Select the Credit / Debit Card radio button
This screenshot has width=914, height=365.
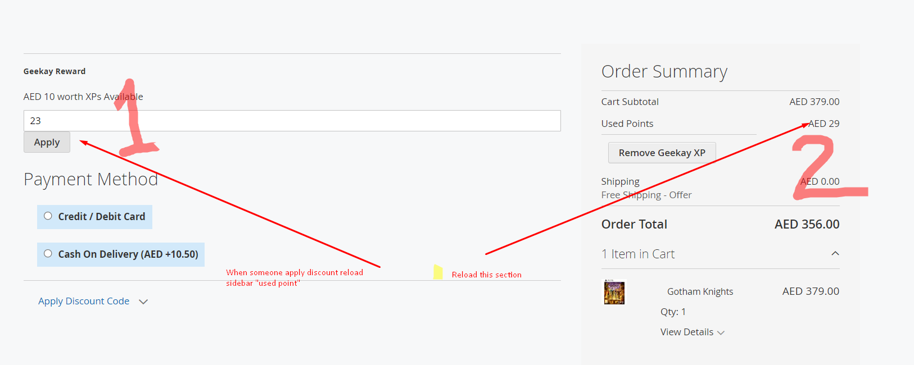tap(48, 216)
